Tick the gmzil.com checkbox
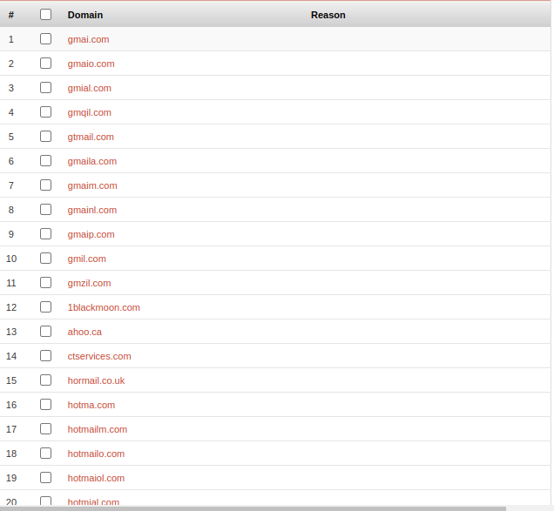This screenshot has height=511, width=554. (x=45, y=283)
